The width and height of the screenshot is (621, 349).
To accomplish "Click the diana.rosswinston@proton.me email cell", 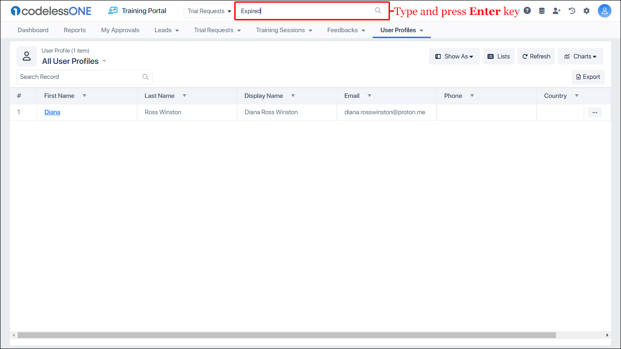I will 387,112.
